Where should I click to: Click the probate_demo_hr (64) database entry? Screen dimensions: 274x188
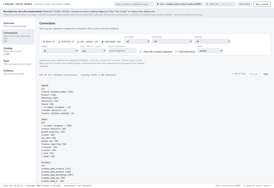tap(53, 181)
